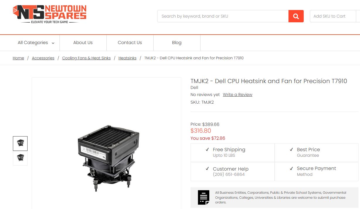Navigate to Home breadcrumb link

click(x=18, y=58)
